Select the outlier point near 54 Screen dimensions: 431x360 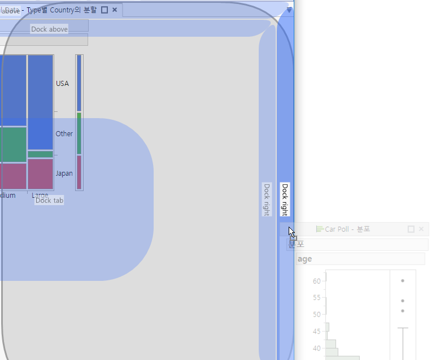[403, 301]
